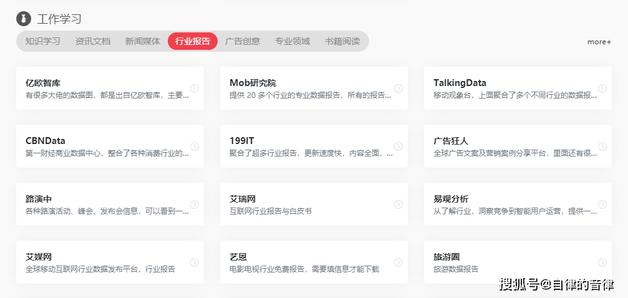Open the 艾媒网 card title
This screenshot has width=628, height=298.
pos(39,257)
